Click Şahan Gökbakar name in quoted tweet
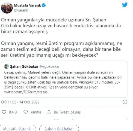Image resolution: width=133 pixels, height=131 pixels. point(24,66)
